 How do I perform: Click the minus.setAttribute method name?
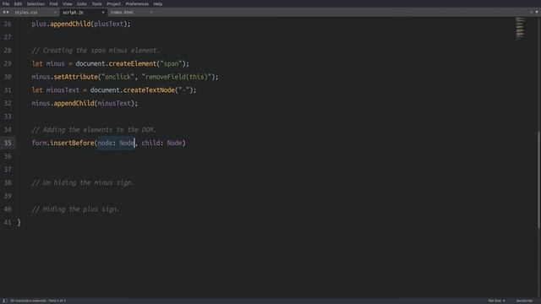click(x=75, y=77)
